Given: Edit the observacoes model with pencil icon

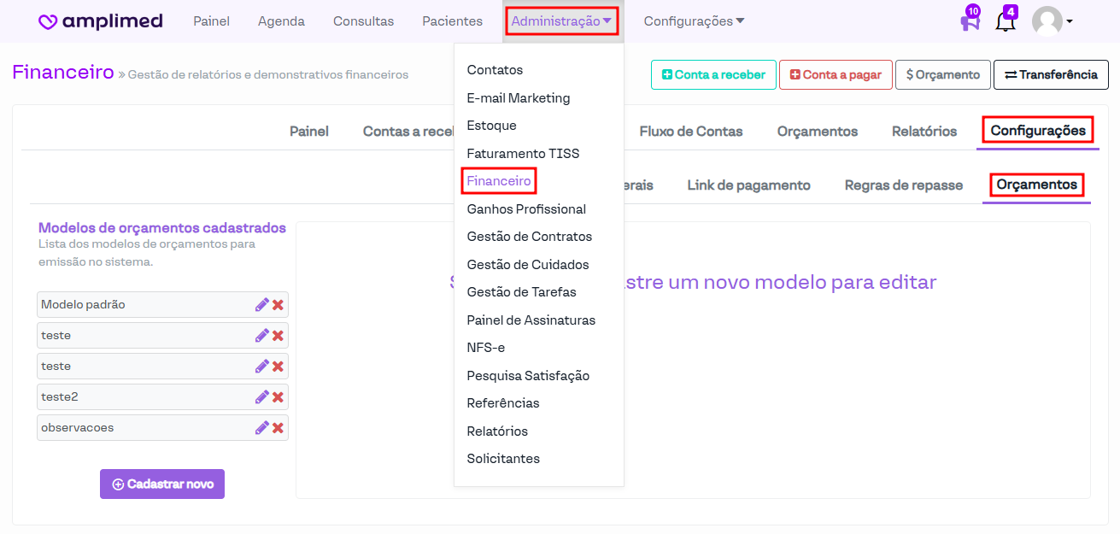Looking at the screenshot, I should pos(261,428).
